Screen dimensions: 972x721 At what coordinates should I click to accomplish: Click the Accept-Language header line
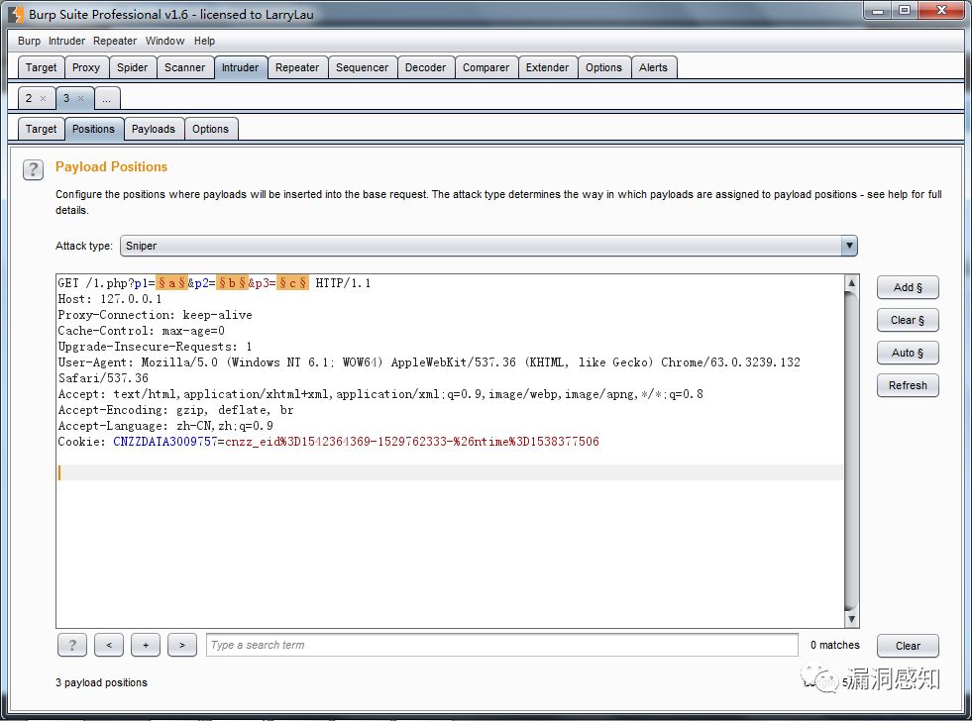(x=165, y=426)
